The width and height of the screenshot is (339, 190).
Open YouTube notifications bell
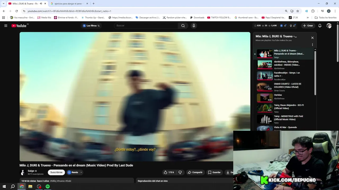[320, 26]
